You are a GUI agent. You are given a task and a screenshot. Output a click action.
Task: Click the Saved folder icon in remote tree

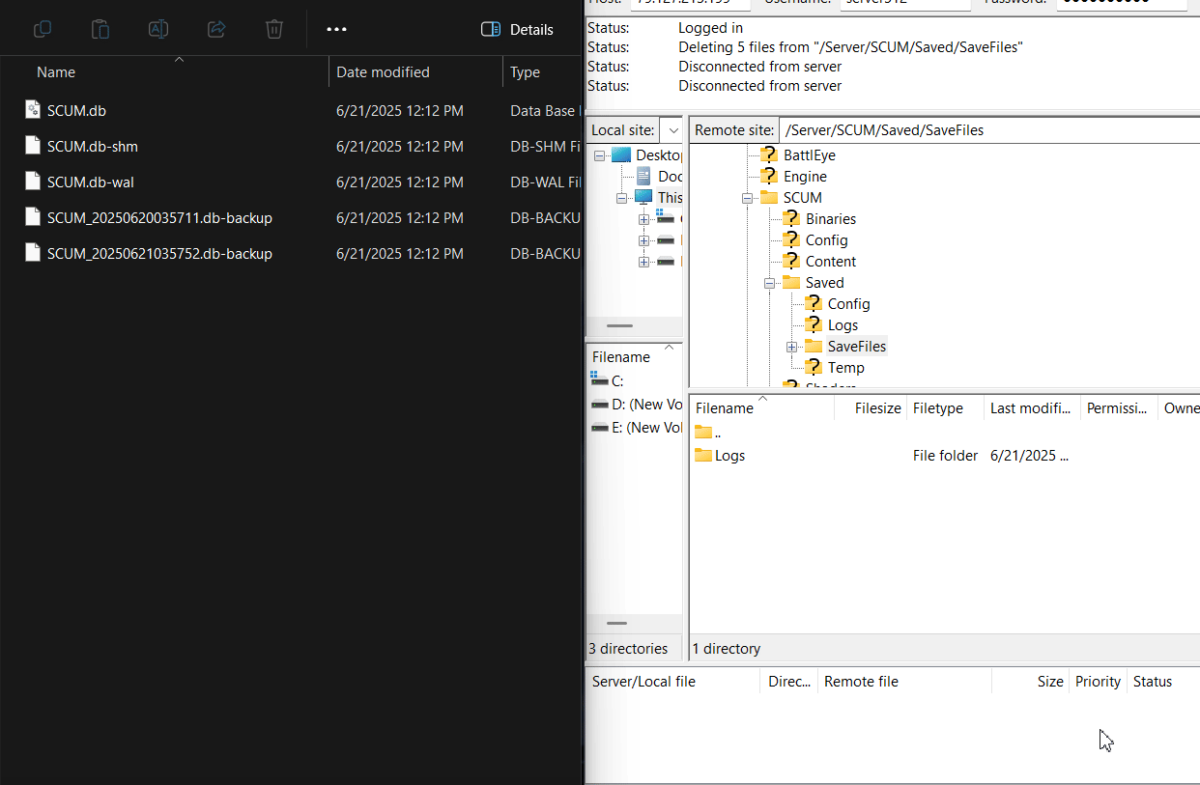tap(791, 282)
